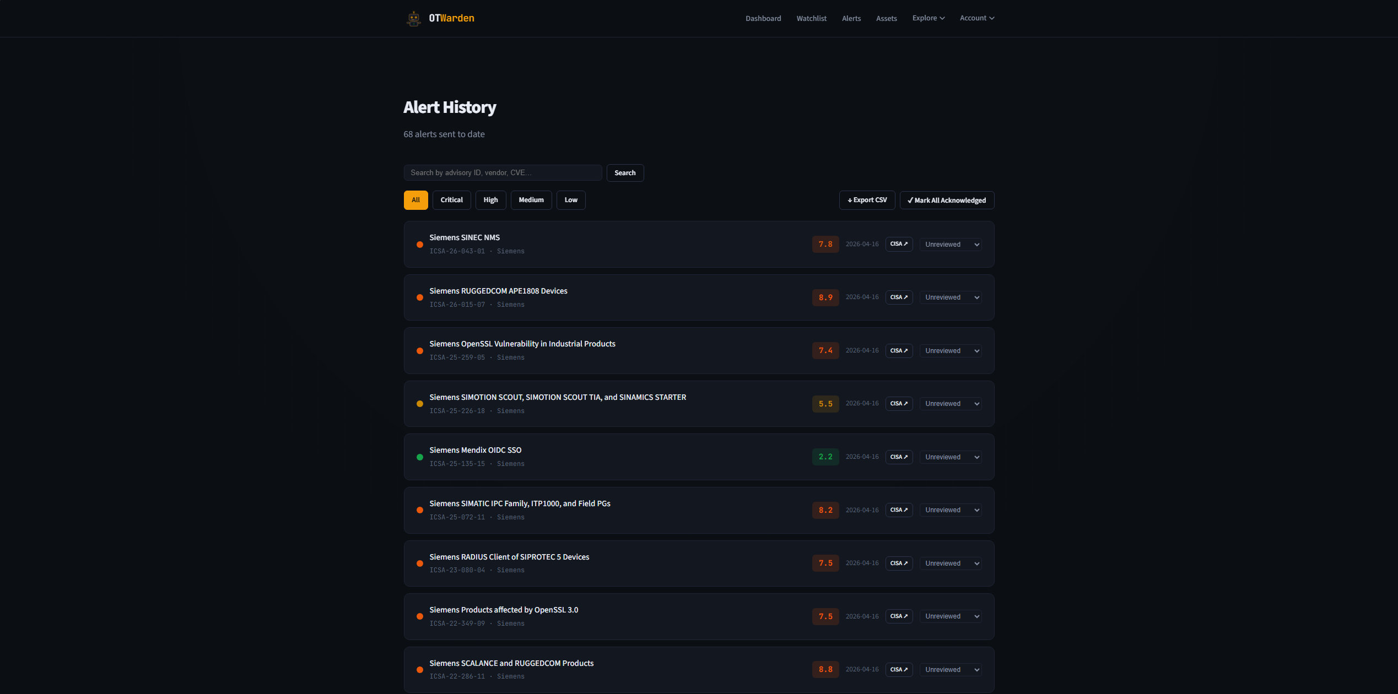1398x694 pixels.
Task: Click advisory ID ICSA-25-259-05
Action: 457,357
